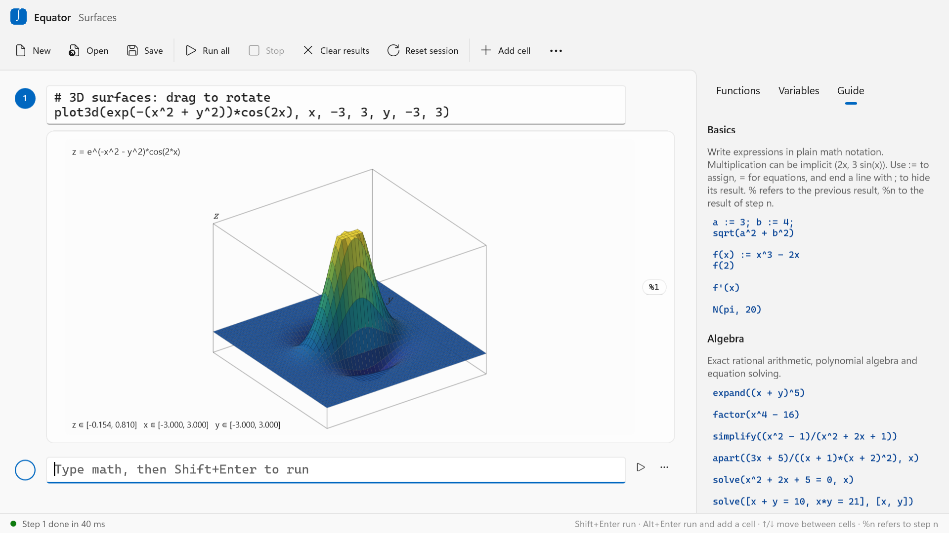The image size is (949, 533).
Task: Click the 'Step 1 done in 40 ms' status
Action: [63, 524]
